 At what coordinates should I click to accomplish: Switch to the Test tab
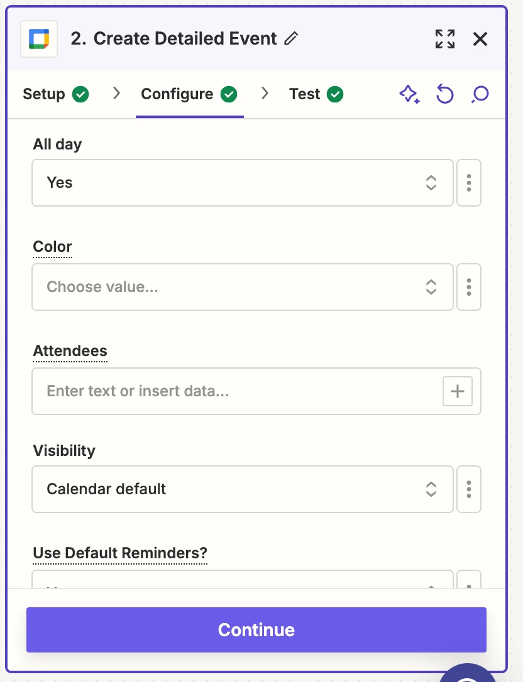click(316, 94)
